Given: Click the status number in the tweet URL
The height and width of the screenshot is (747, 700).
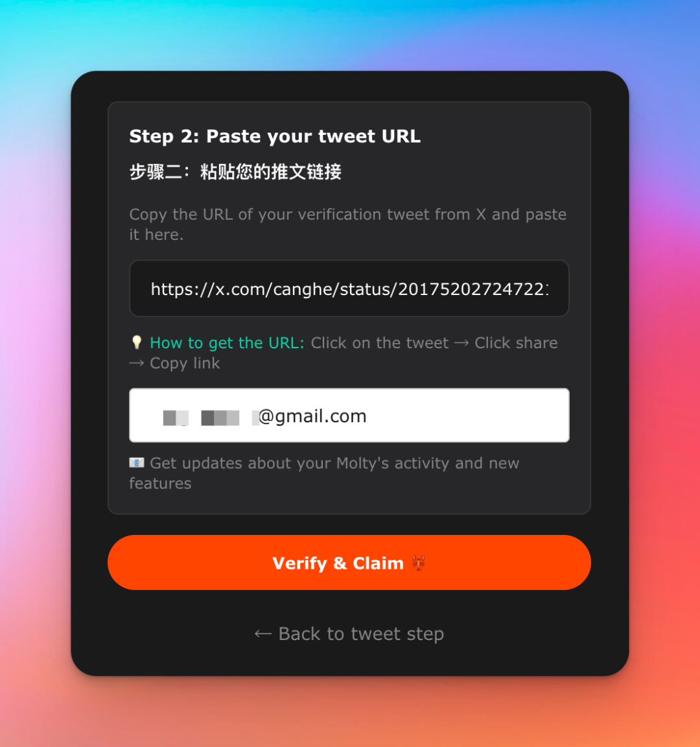Looking at the screenshot, I should 473,289.
